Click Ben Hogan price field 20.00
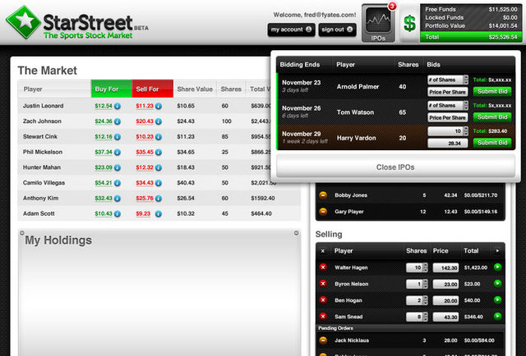 click(x=445, y=300)
